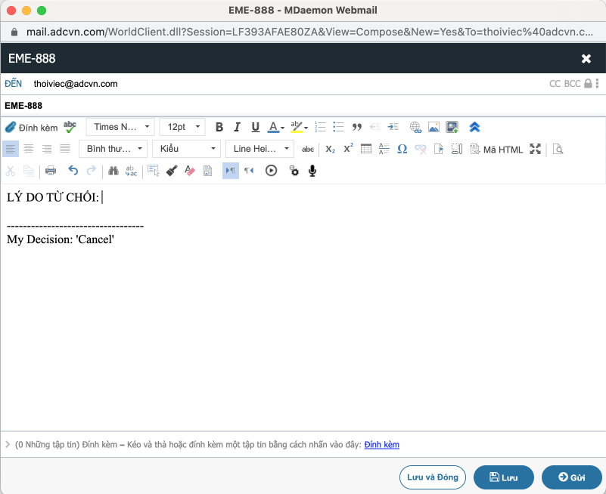Click the Đính kèm link in footer
The height and width of the screenshot is (494, 606).
(381, 445)
